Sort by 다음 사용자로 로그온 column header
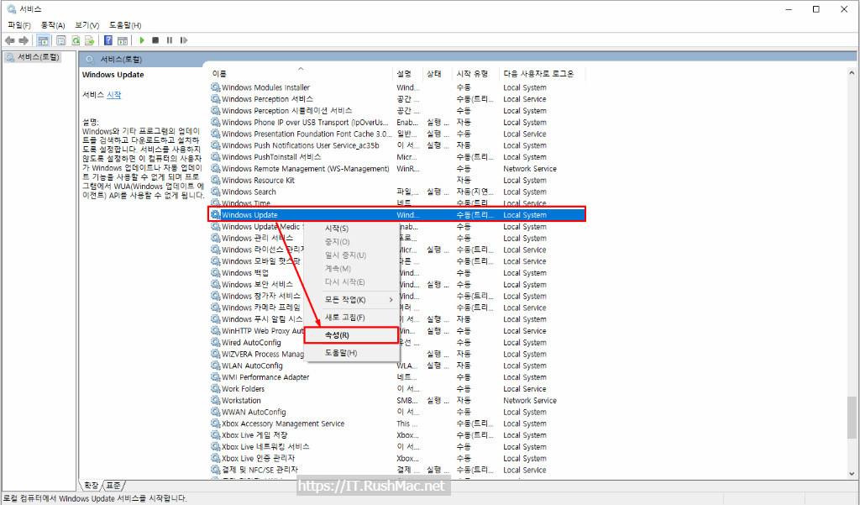860x505 pixels. pos(542,74)
